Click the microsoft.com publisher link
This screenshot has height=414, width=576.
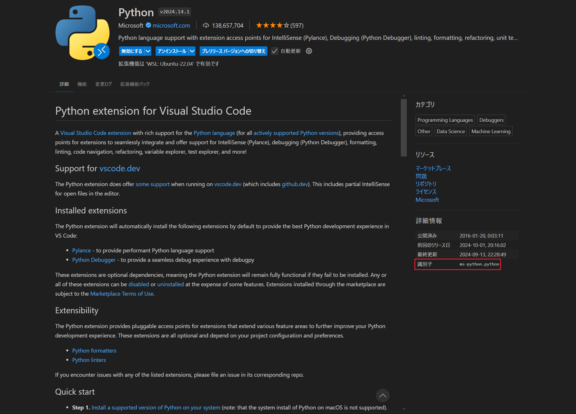point(171,25)
